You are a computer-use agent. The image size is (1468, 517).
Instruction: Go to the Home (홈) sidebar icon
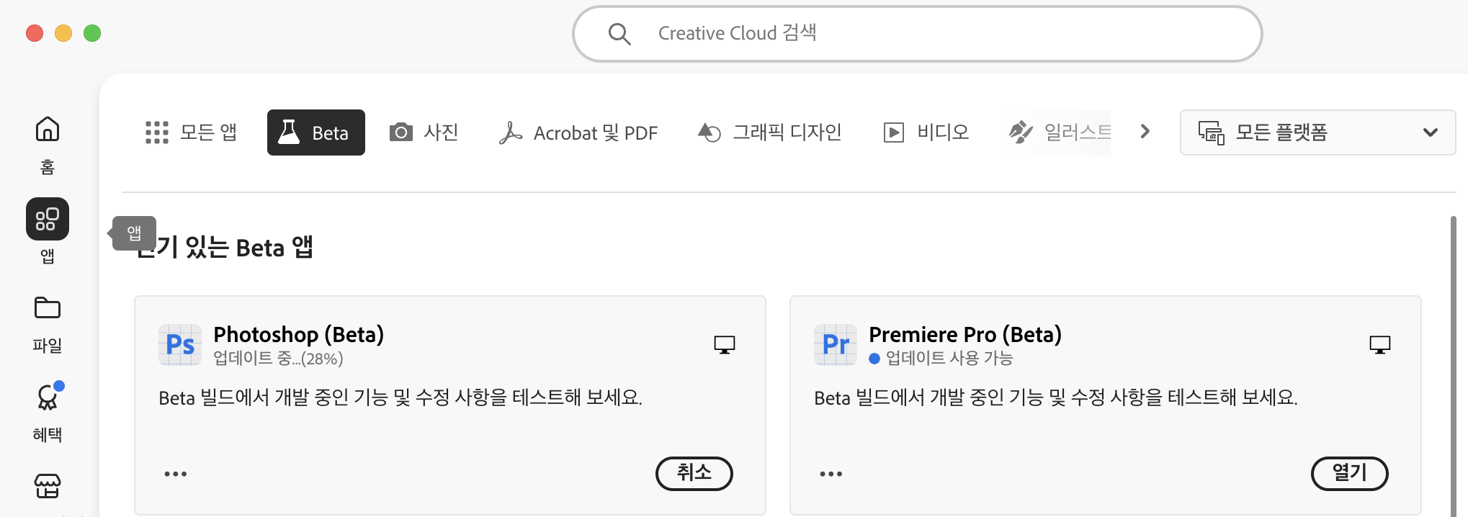(48, 130)
